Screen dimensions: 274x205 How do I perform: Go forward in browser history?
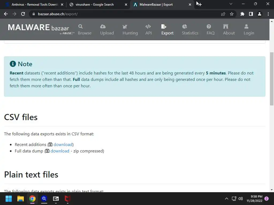click(14, 14)
